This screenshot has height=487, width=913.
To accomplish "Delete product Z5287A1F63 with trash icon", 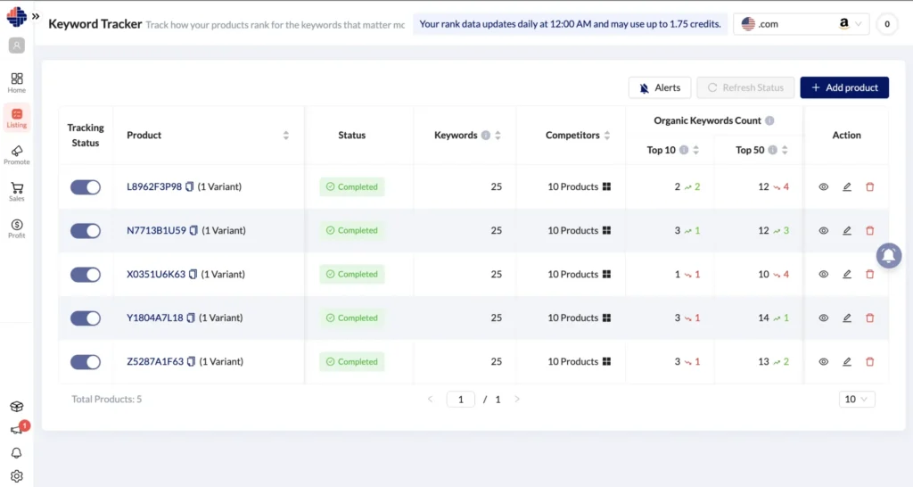I will click(x=870, y=362).
